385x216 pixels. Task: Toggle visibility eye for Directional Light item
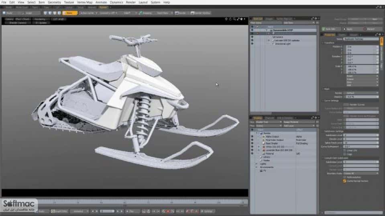point(252,44)
